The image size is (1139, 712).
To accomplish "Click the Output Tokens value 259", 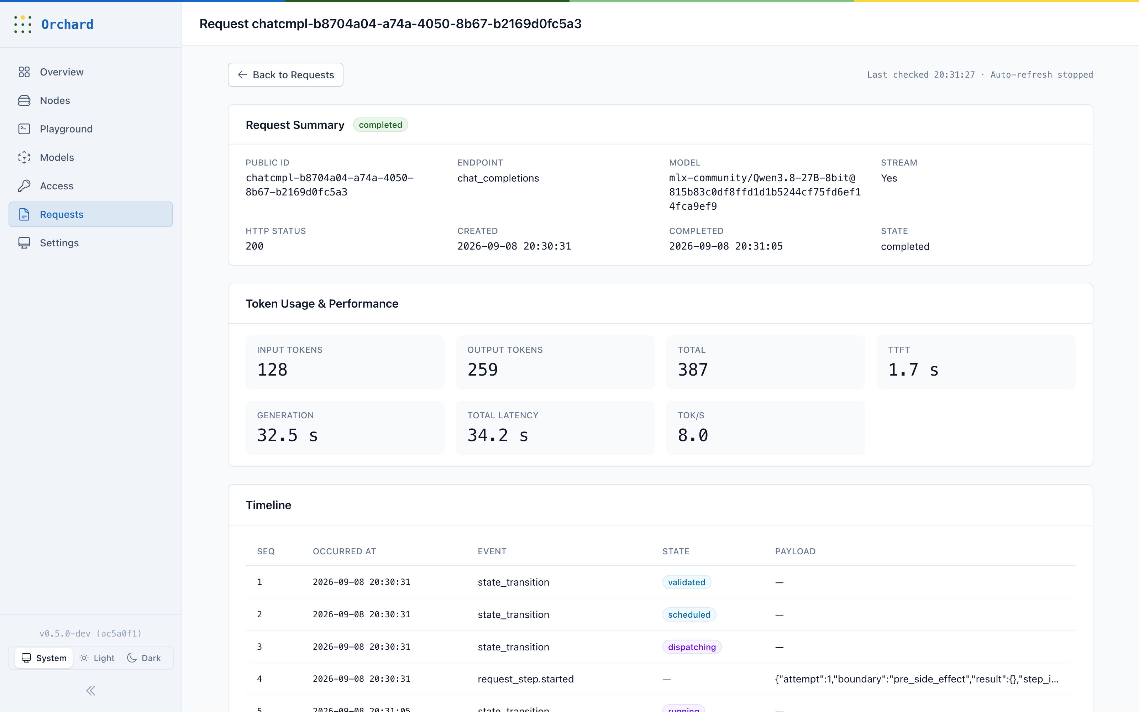I will (x=482, y=370).
